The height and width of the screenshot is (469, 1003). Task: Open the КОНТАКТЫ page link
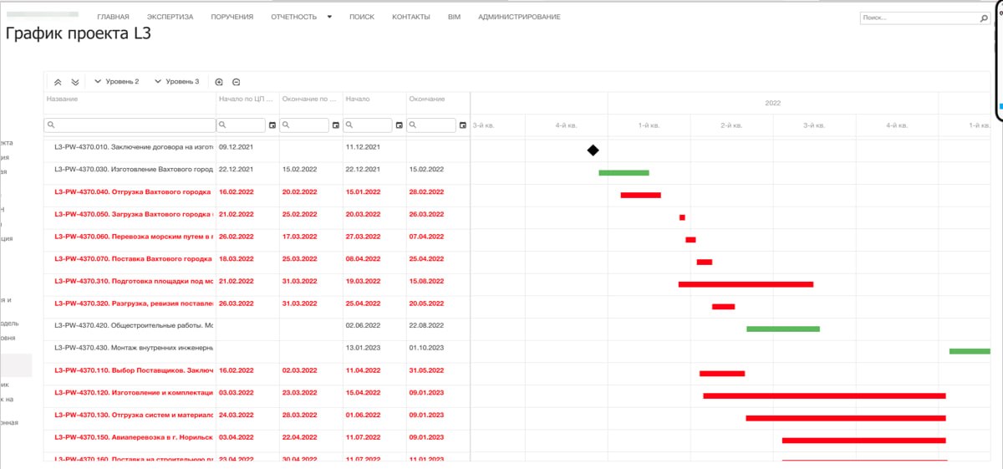tap(411, 17)
